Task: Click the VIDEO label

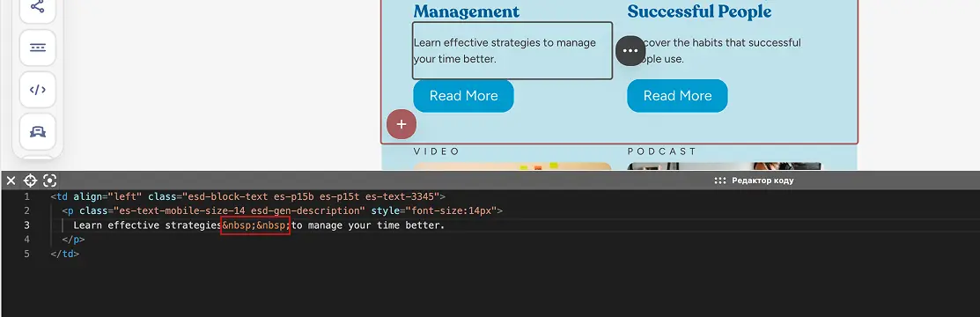Action: [x=436, y=151]
